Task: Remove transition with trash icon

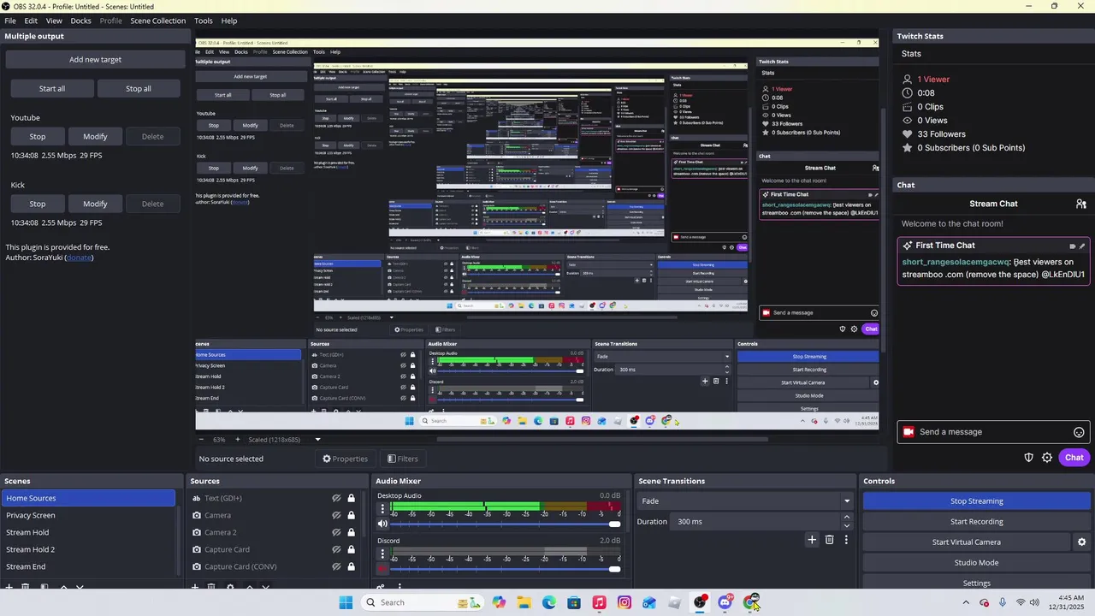Action: pyautogui.click(x=829, y=540)
